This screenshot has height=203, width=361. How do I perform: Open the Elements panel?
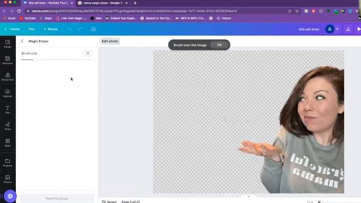tap(7, 60)
